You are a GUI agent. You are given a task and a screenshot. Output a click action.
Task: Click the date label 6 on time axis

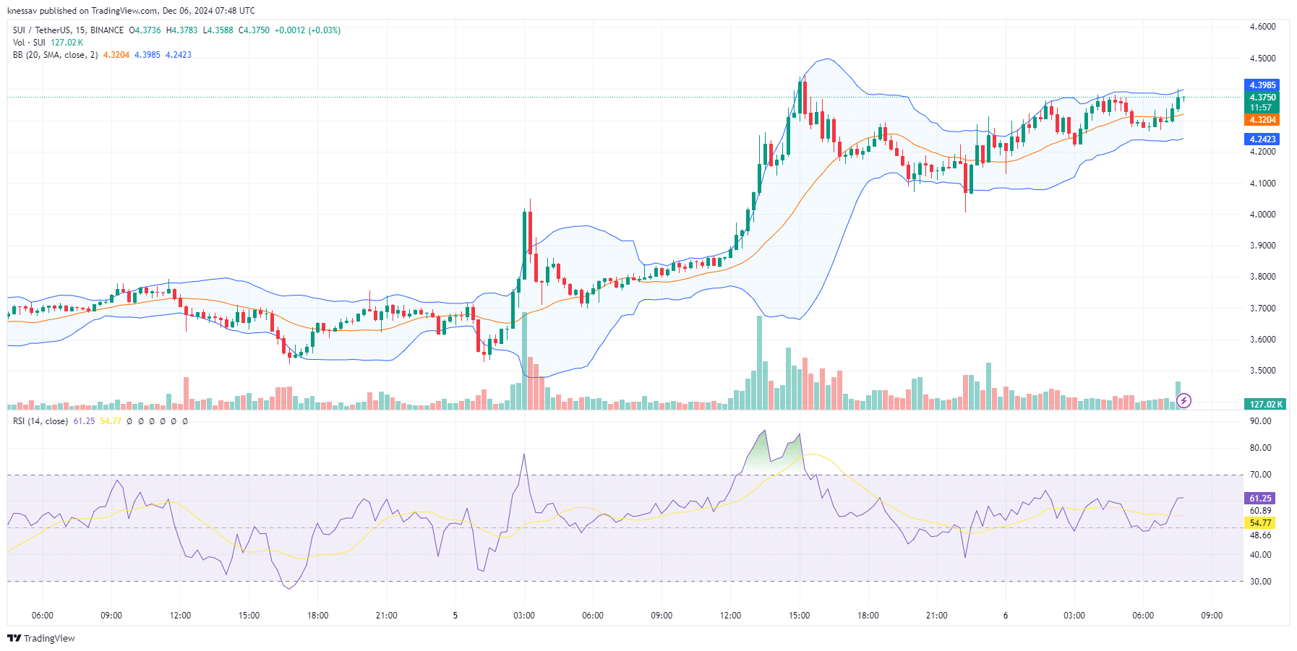[x=1006, y=616]
